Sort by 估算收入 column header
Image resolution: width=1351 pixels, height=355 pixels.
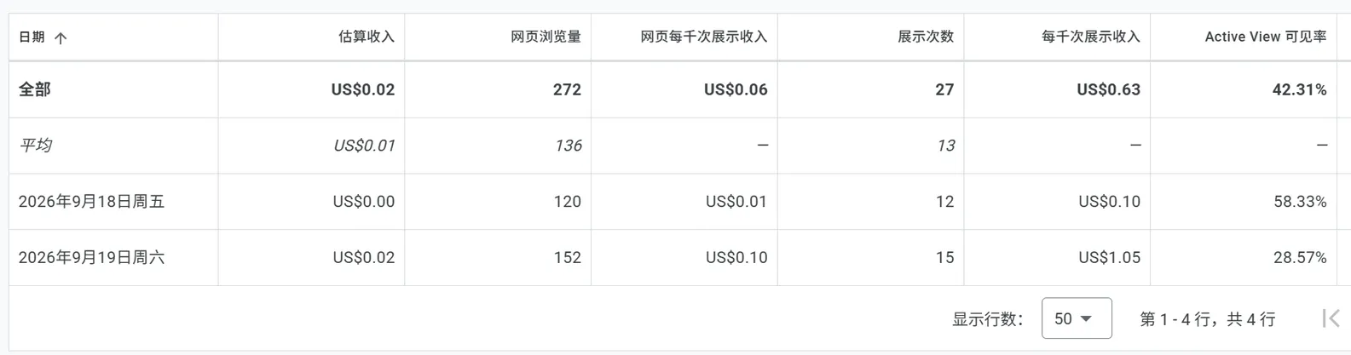click(367, 37)
